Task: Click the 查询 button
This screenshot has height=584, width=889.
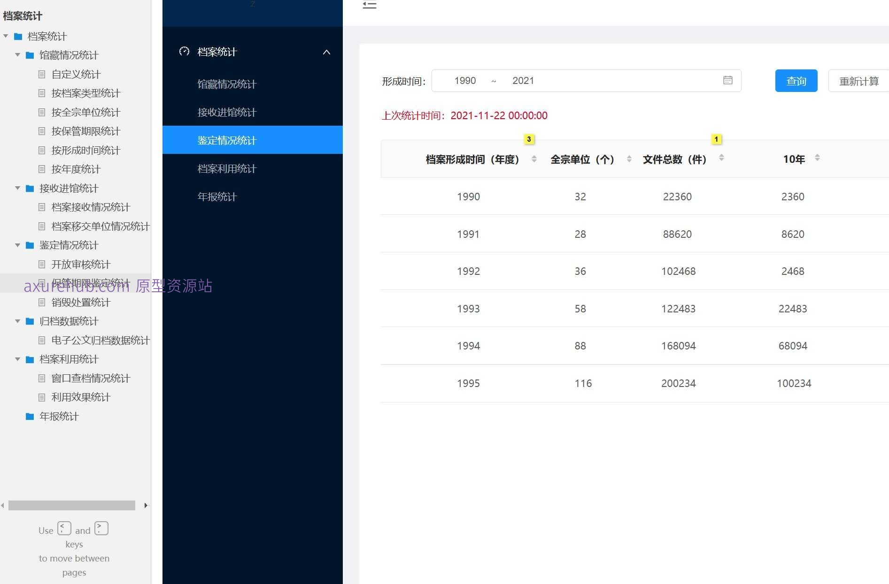Action: [x=796, y=81]
